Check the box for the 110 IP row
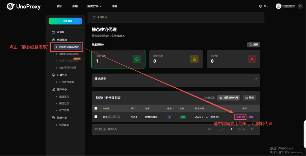306x156 pixels. pos(96,117)
